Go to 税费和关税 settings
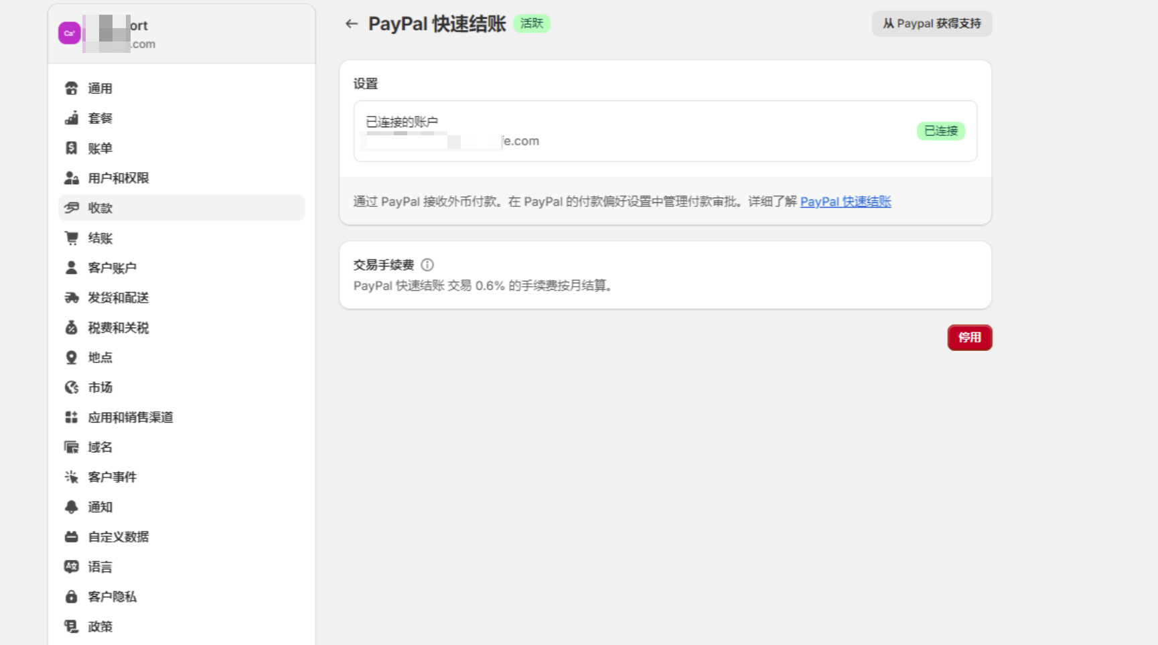 (x=182, y=328)
